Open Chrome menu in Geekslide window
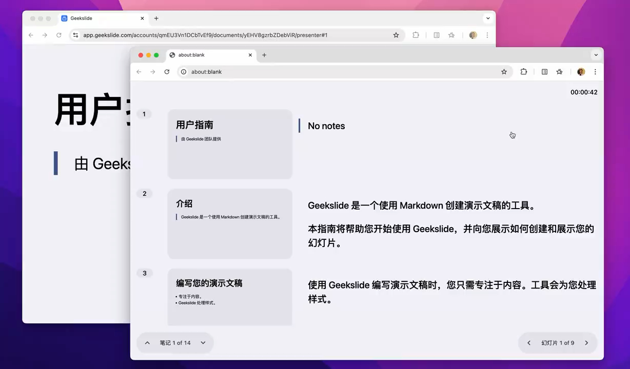The width and height of the screenshot is (630, 369). click(x=487, y=35)
